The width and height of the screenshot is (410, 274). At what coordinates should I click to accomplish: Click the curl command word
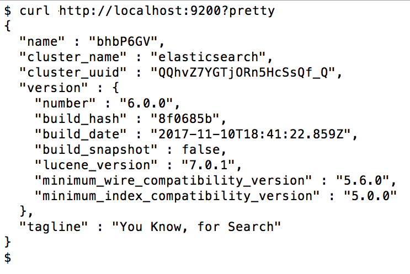[x=34, y=10]
